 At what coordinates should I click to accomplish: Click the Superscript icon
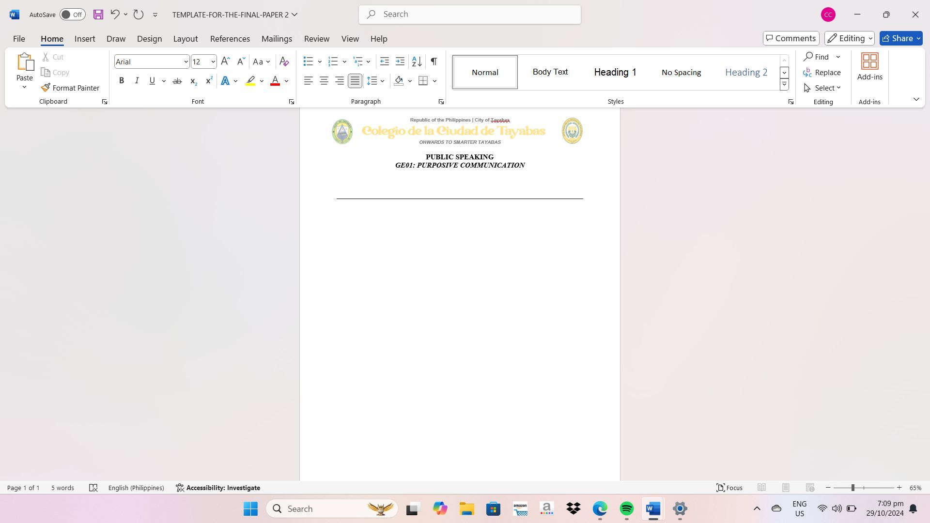click(x=209, y=81)
